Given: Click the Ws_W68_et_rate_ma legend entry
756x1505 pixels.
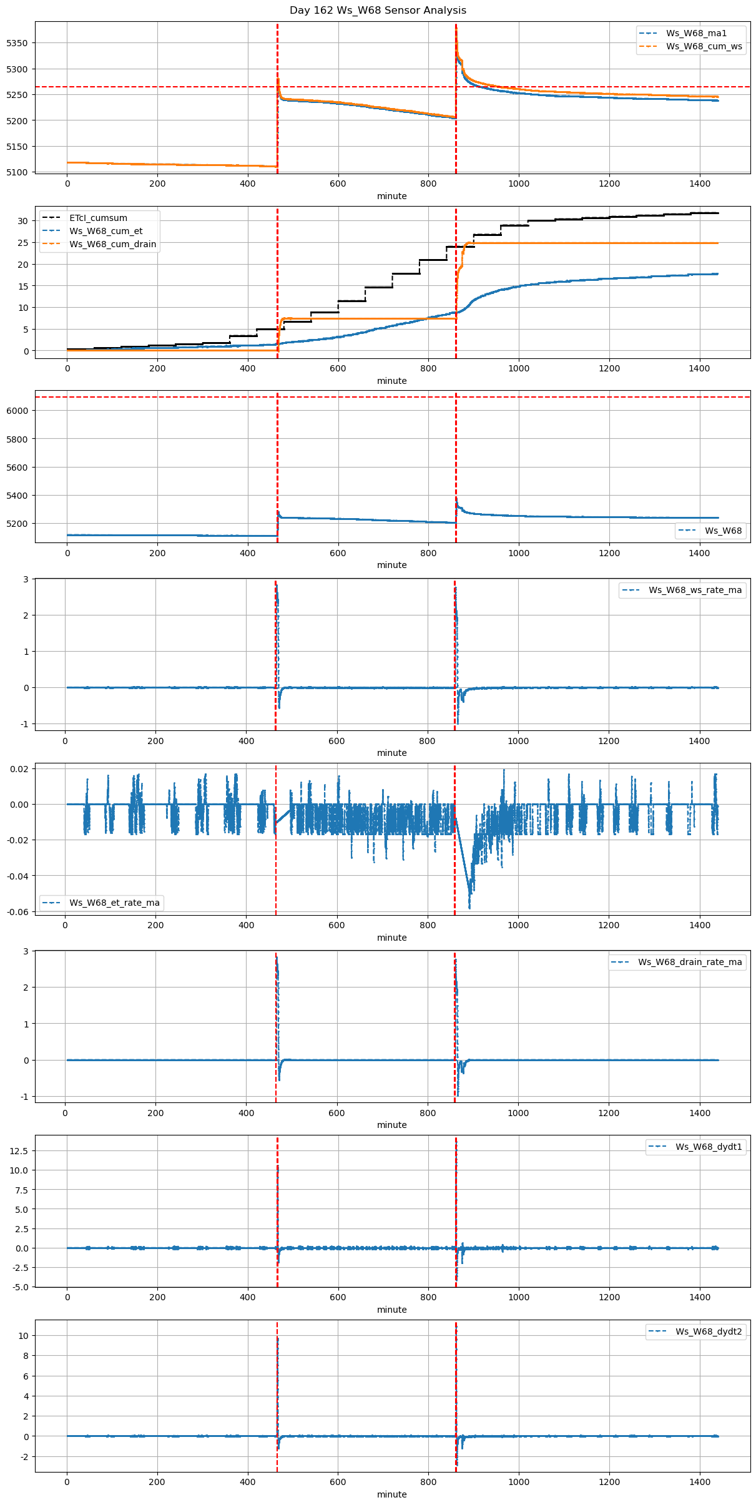Looking at the screenshot, I should pyautogui.click(x=114, y=903).
